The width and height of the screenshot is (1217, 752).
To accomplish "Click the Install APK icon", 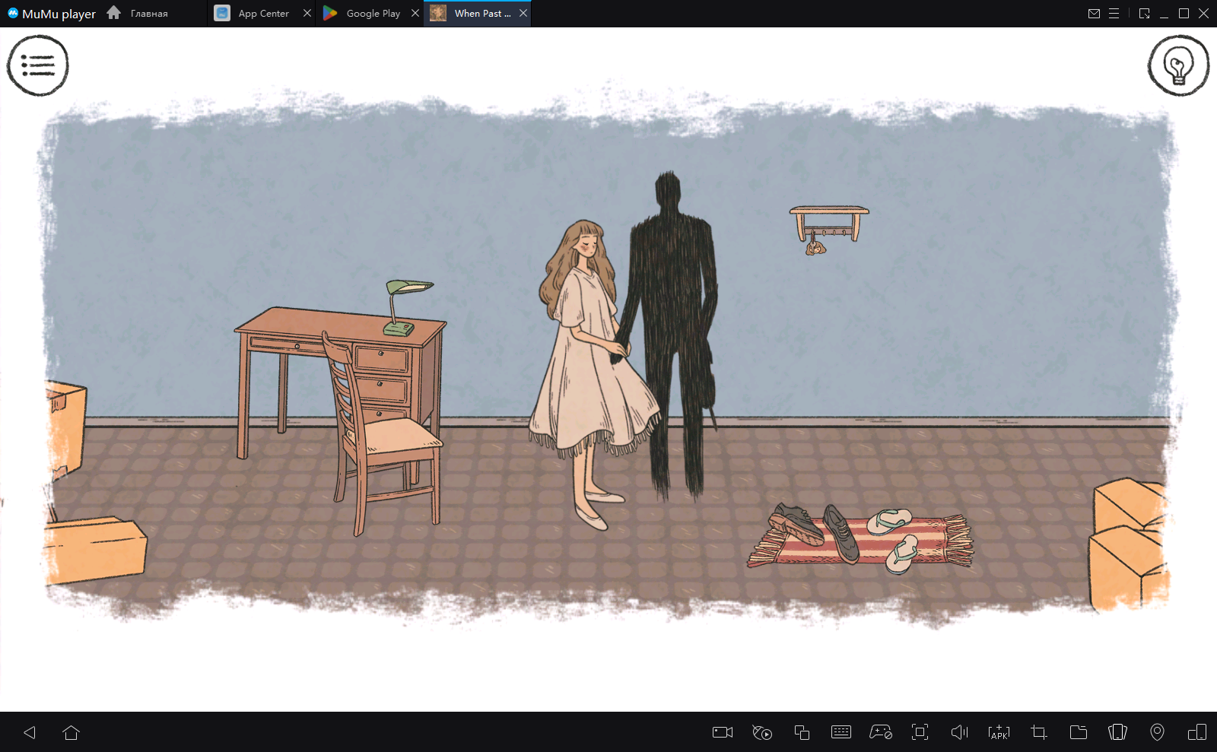I will 999,732.
